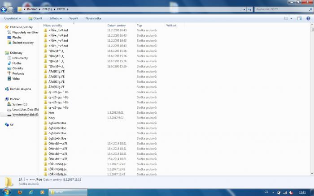Open Hudba library in sidebar
The image size is (314, 196).
17,63
